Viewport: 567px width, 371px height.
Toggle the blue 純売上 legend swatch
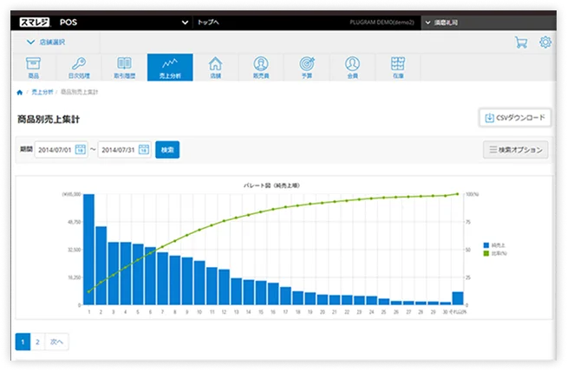487,245
